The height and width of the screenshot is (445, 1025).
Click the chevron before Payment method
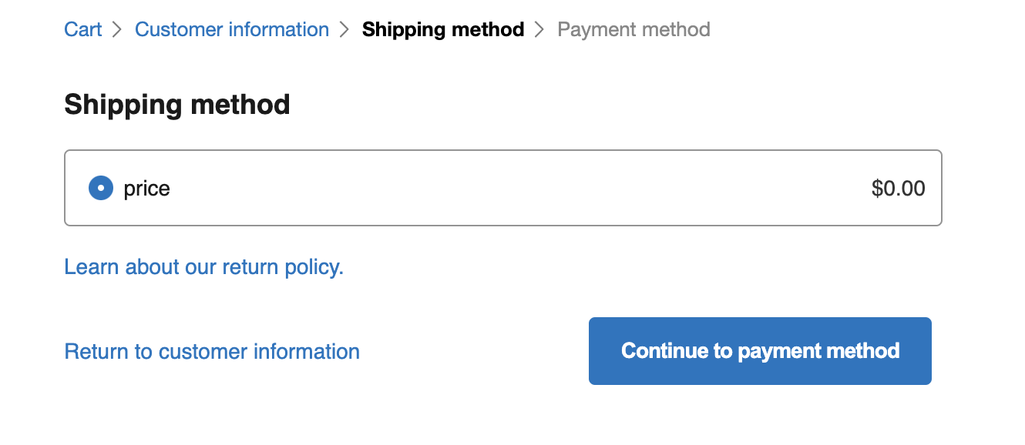click(541, 29)
